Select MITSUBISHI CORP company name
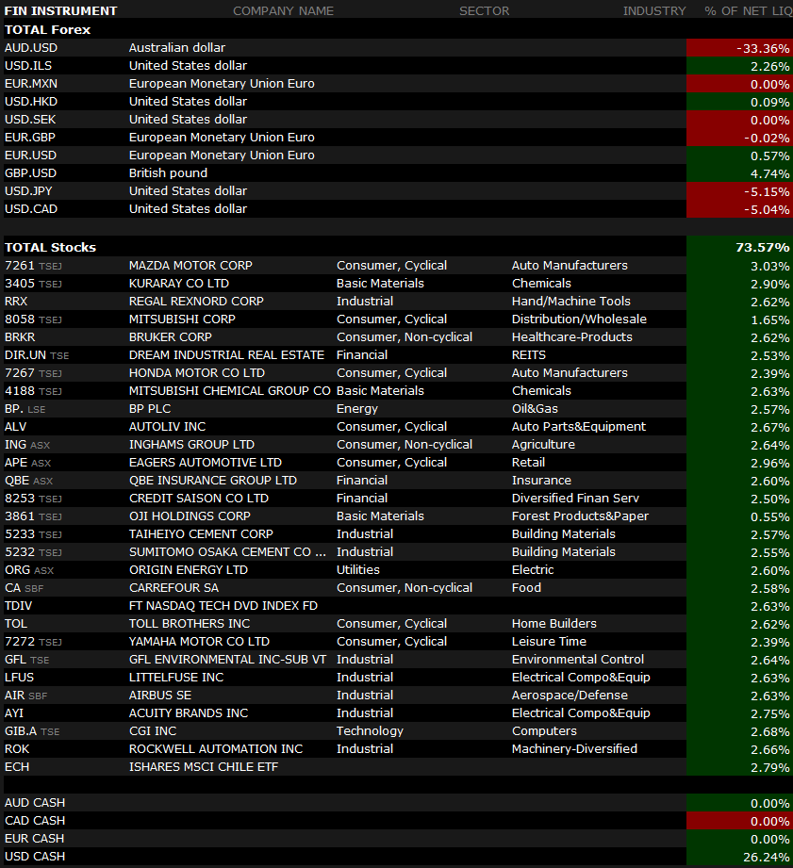The height and width of the screenshot is (868, 793). click(182, 319)
